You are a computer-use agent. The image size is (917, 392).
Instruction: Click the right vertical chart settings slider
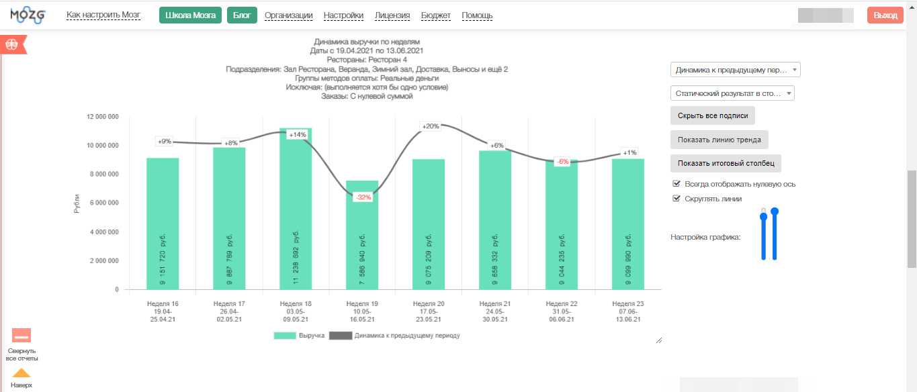(775, 235)
